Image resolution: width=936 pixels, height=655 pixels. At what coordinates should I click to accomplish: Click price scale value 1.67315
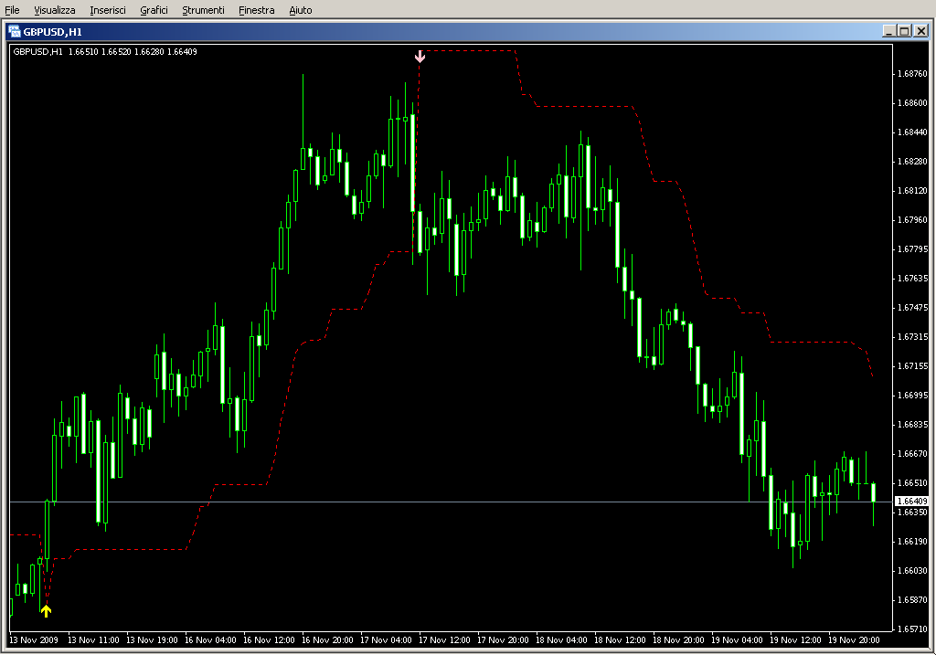coord(913,336)
